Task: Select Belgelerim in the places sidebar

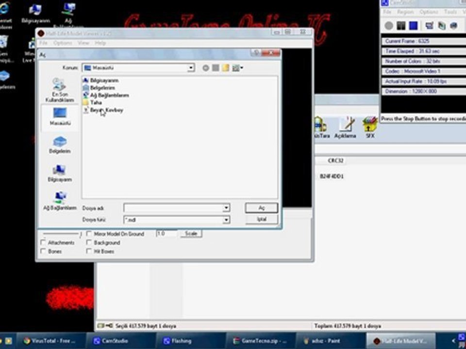Action: [x=60, y=145]
